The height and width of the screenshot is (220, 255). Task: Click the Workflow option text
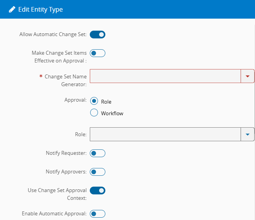[x=112, y=113]
